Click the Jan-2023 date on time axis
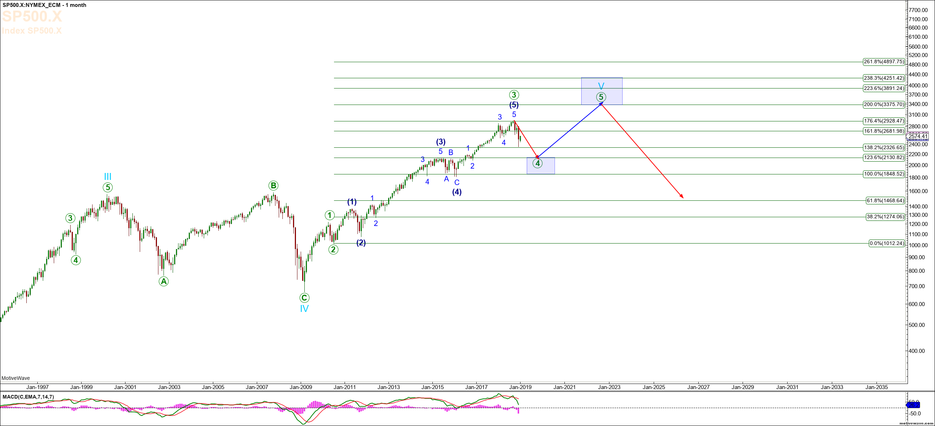The height and width of the screenshot is (426, 935). [609, 387]
